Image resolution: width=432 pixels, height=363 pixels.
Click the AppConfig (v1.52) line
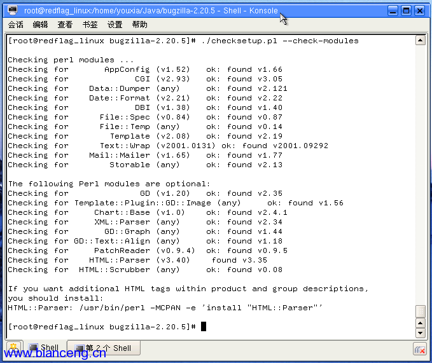pos(145,69)
